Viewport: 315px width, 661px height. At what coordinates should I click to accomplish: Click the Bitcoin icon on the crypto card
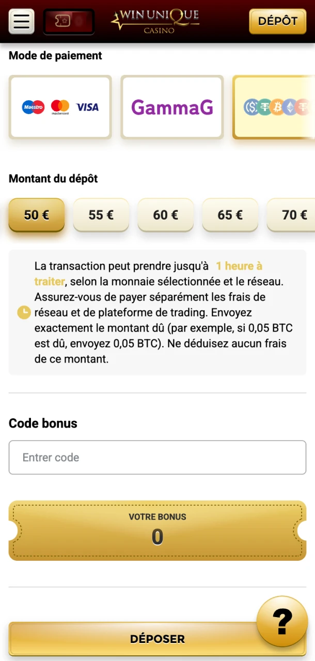coord(277,107)
